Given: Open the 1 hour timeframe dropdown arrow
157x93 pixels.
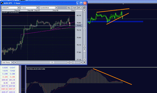Looking at the screenshot, I should [x=37, y=8].
